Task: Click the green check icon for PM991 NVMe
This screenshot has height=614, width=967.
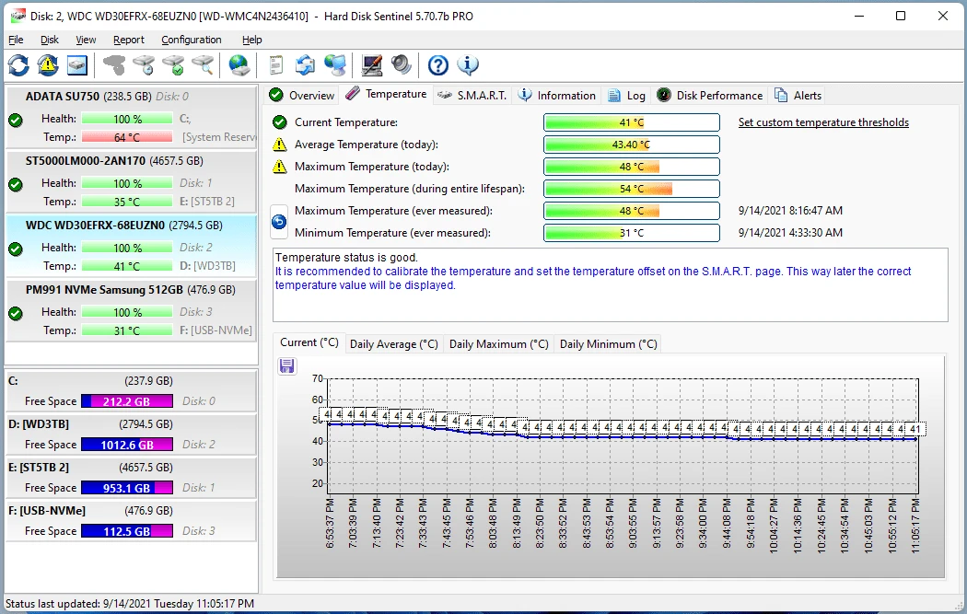Action: [16, 313]
